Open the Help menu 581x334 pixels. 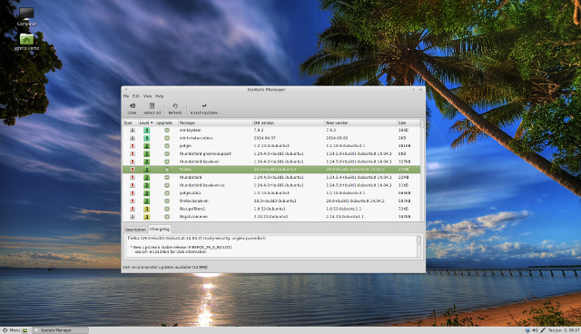coord(160,96)
